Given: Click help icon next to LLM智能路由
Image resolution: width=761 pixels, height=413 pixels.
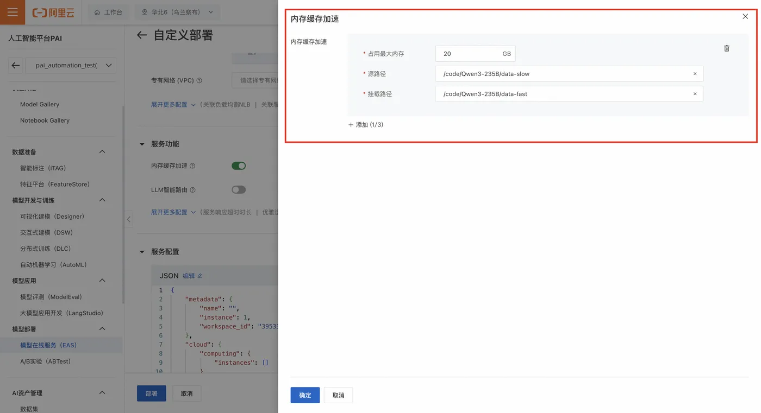Looking at the screenshot, I should tap(192, 190).
